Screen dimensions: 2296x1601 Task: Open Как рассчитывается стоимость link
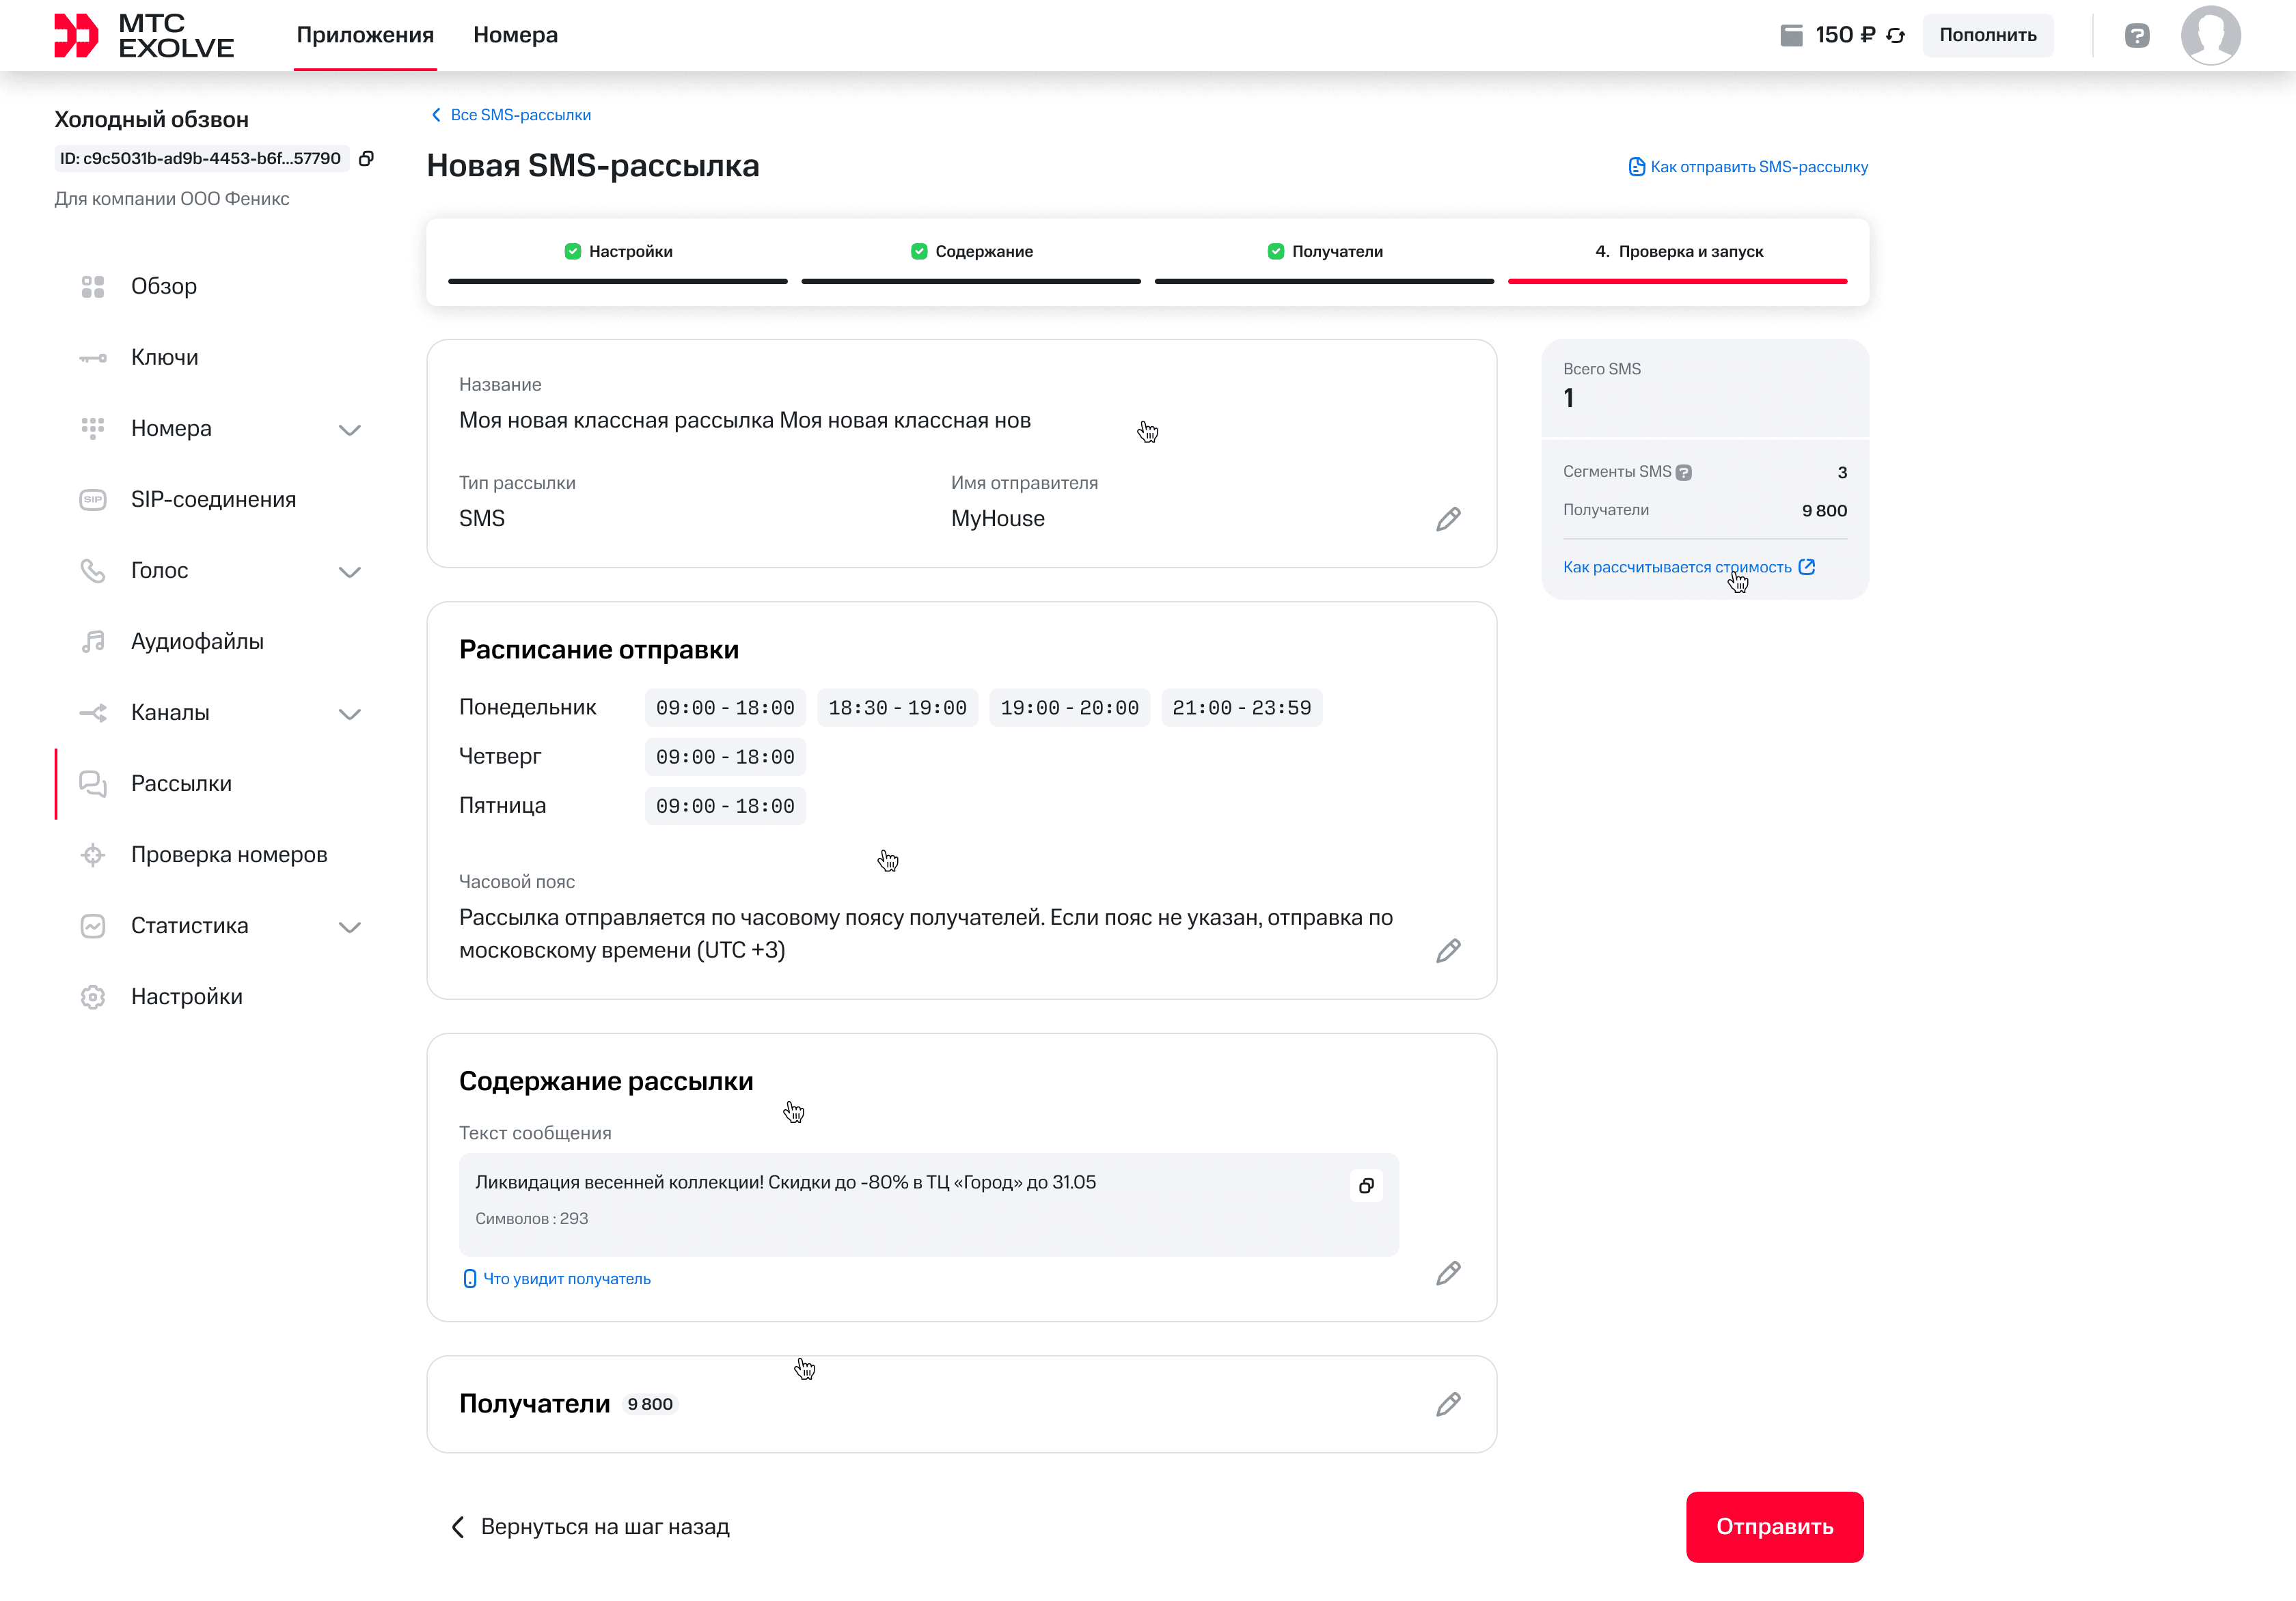pos(1689,568)
